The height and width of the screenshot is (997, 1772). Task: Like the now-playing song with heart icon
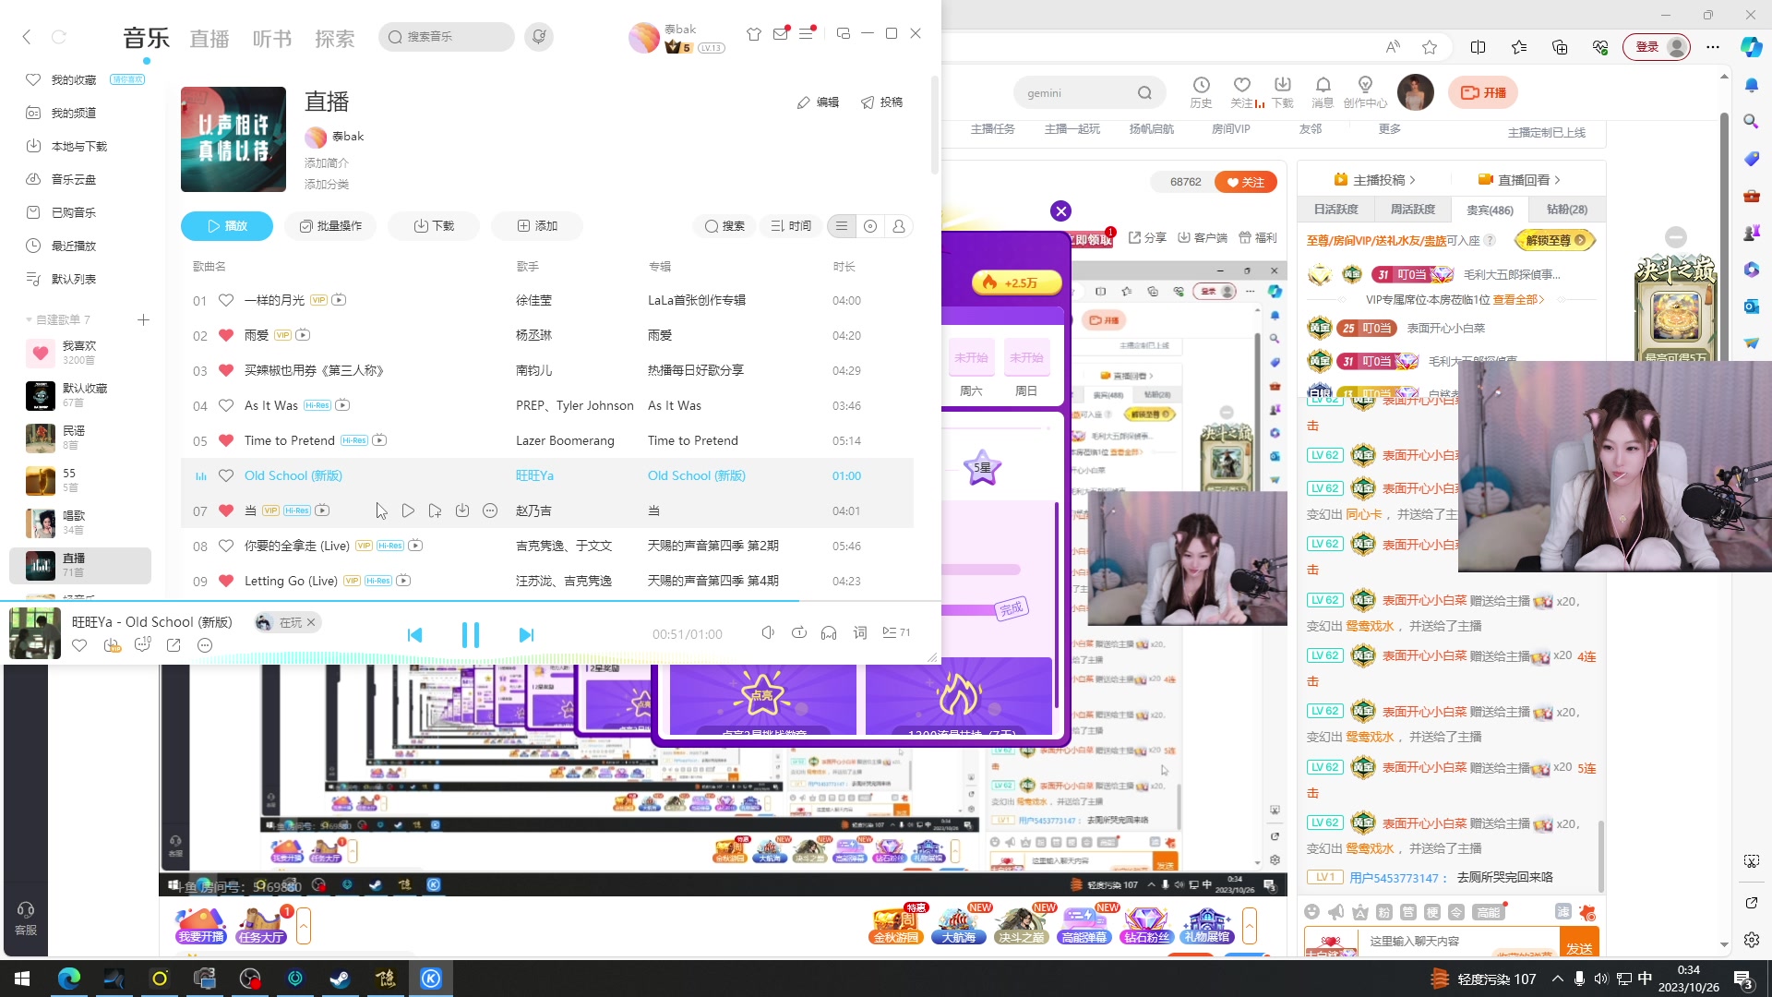(x=79, y=645)
